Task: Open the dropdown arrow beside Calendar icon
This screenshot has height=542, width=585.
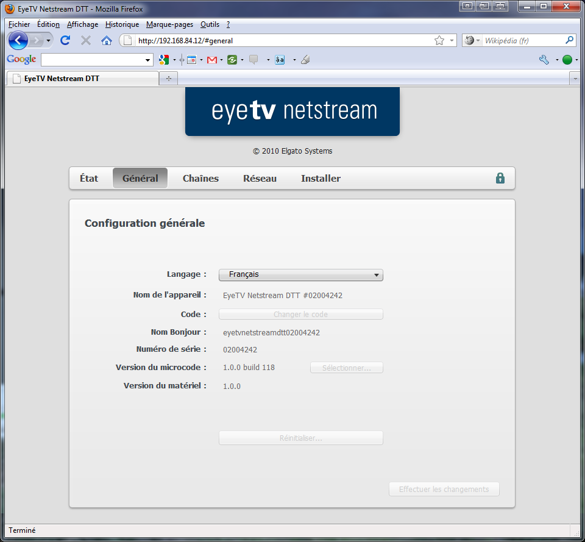Action: click(x=202, y=60)
